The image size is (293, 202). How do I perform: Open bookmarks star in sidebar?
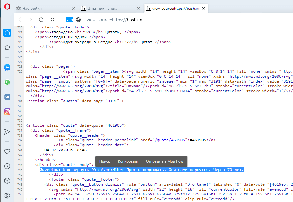coord(7,48)
